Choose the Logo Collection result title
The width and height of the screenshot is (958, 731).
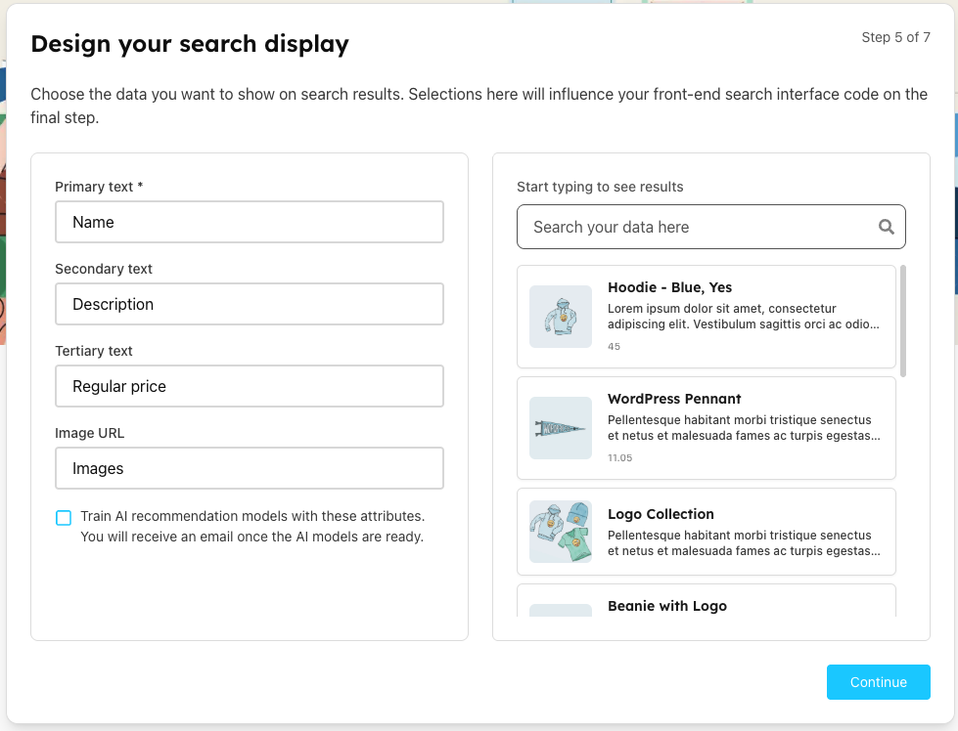click(661, 514)
